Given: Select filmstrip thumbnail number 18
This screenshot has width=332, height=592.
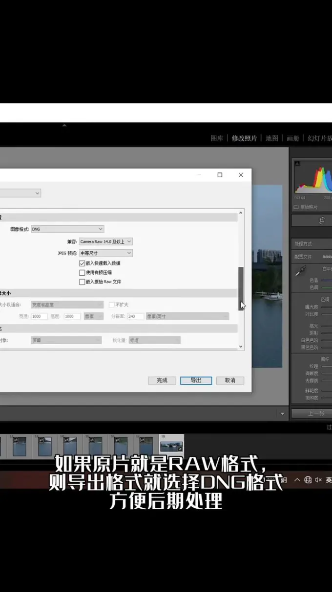Looking at the screenshot, I should pyautogui.click(x=171, y=447).
